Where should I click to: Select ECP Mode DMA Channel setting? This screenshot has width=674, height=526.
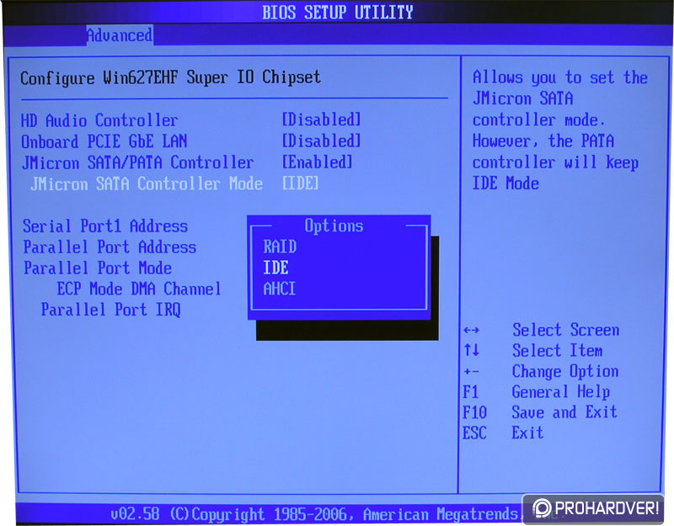point(139,289)
